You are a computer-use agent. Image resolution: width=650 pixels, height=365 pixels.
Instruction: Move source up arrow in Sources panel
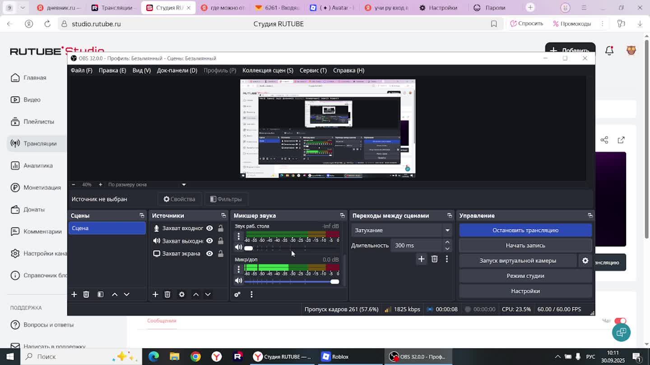point(196,294)
